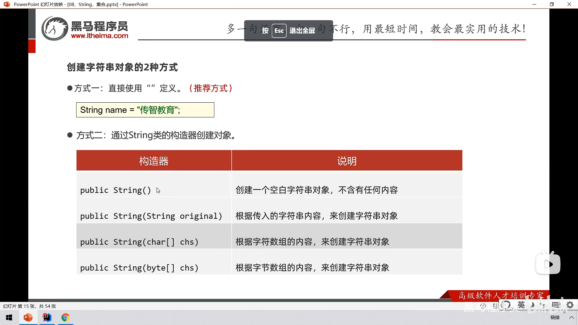Viewport: 578px width, 325px height.
Task: Switch to PowerPoint in the taskbar
Action: click(28, 317)
